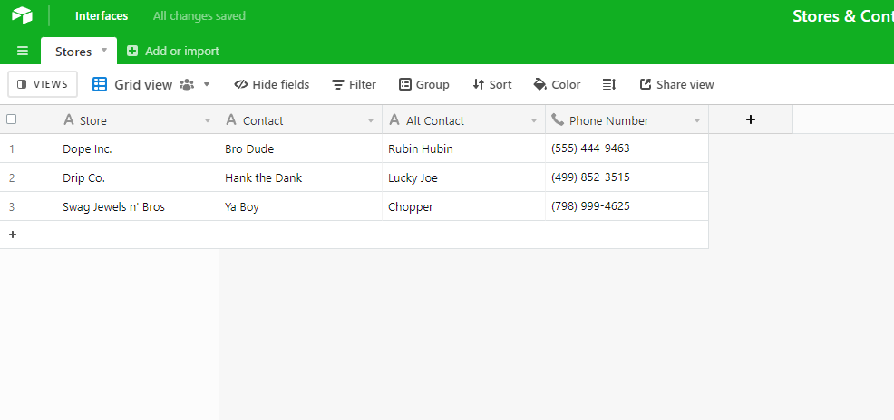Add a new field with plus button
The width and height of the screenshot is (894, 420).
[751, 119]
